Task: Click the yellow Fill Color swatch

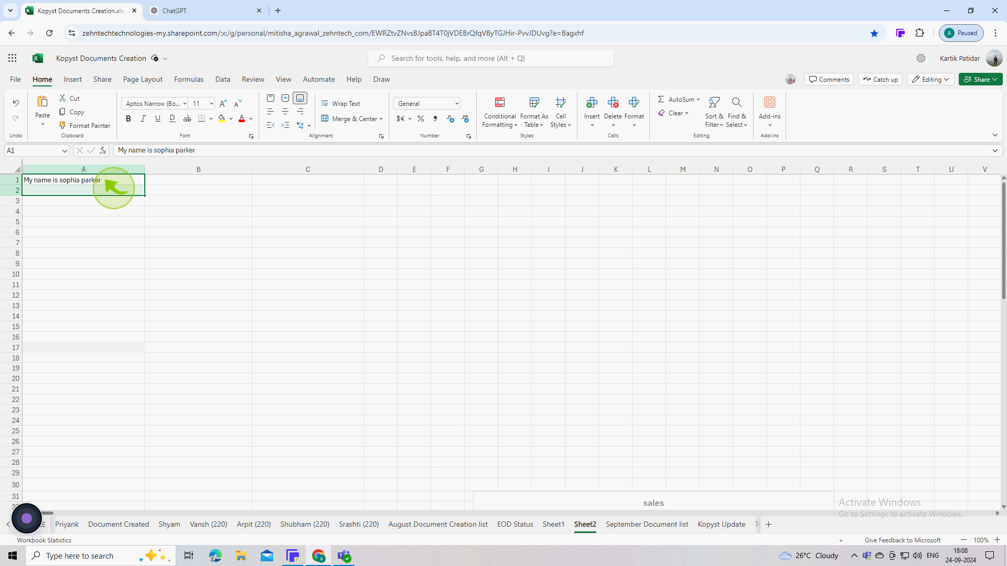Action: click(222, 118)
